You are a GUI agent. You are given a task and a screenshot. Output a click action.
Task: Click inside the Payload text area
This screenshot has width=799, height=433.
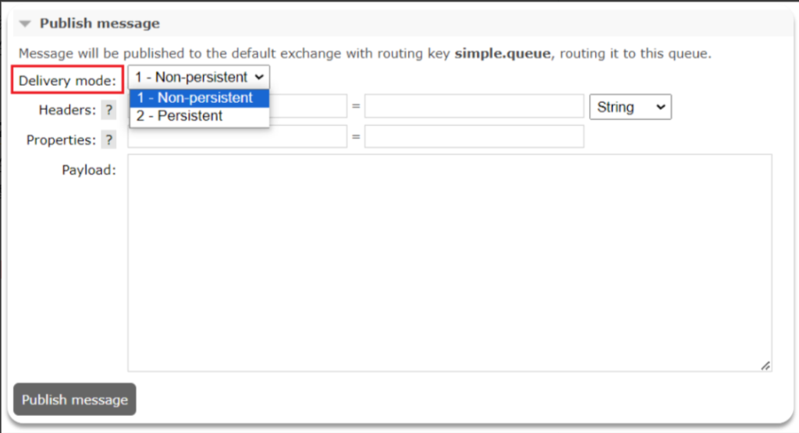click(449, 262)
